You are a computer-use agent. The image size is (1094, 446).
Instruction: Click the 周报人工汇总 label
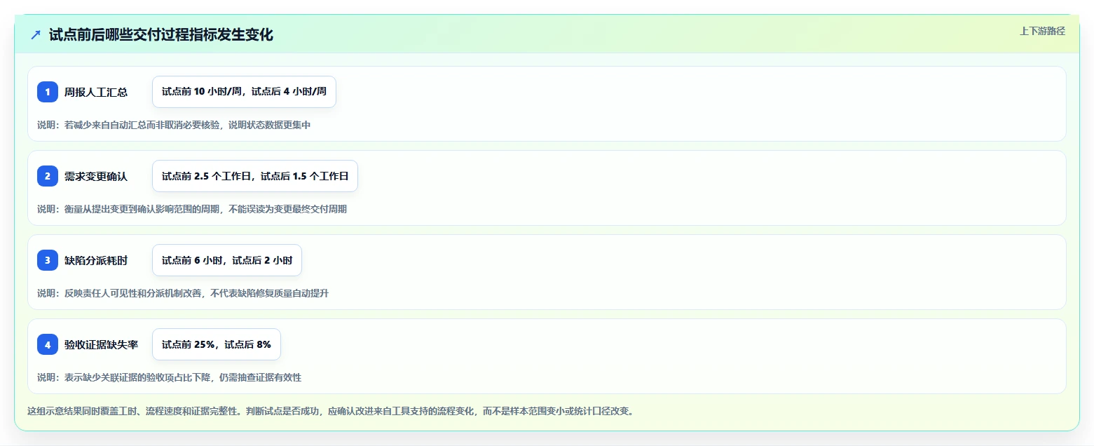tap(96, 92)
